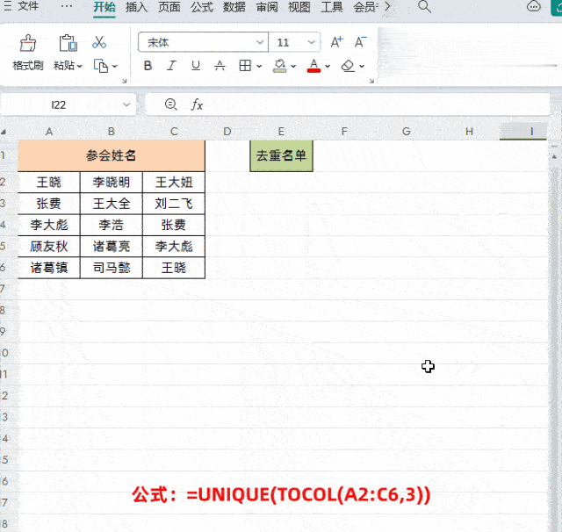The image size is (562, 532).
Task: Decrease font size with A- icon
Action: 360,42
